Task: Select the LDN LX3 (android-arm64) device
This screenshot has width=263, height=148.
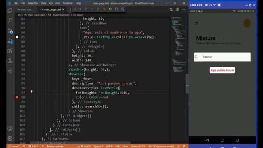Action: (161, 146)
